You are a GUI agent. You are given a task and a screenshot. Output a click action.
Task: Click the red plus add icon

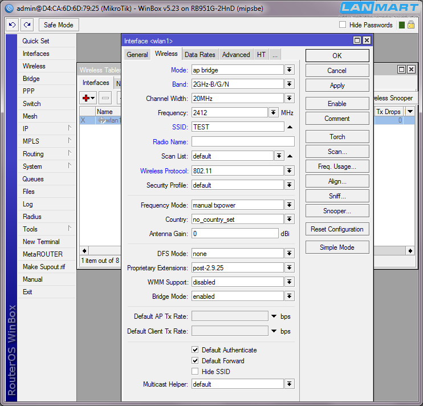[86, 98]
